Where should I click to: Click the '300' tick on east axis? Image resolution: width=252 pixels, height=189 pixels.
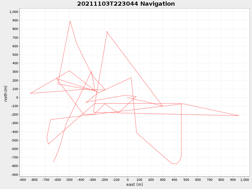[163, 180]
